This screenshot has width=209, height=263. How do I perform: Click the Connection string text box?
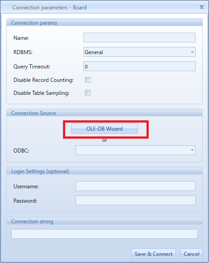point(104,234)
